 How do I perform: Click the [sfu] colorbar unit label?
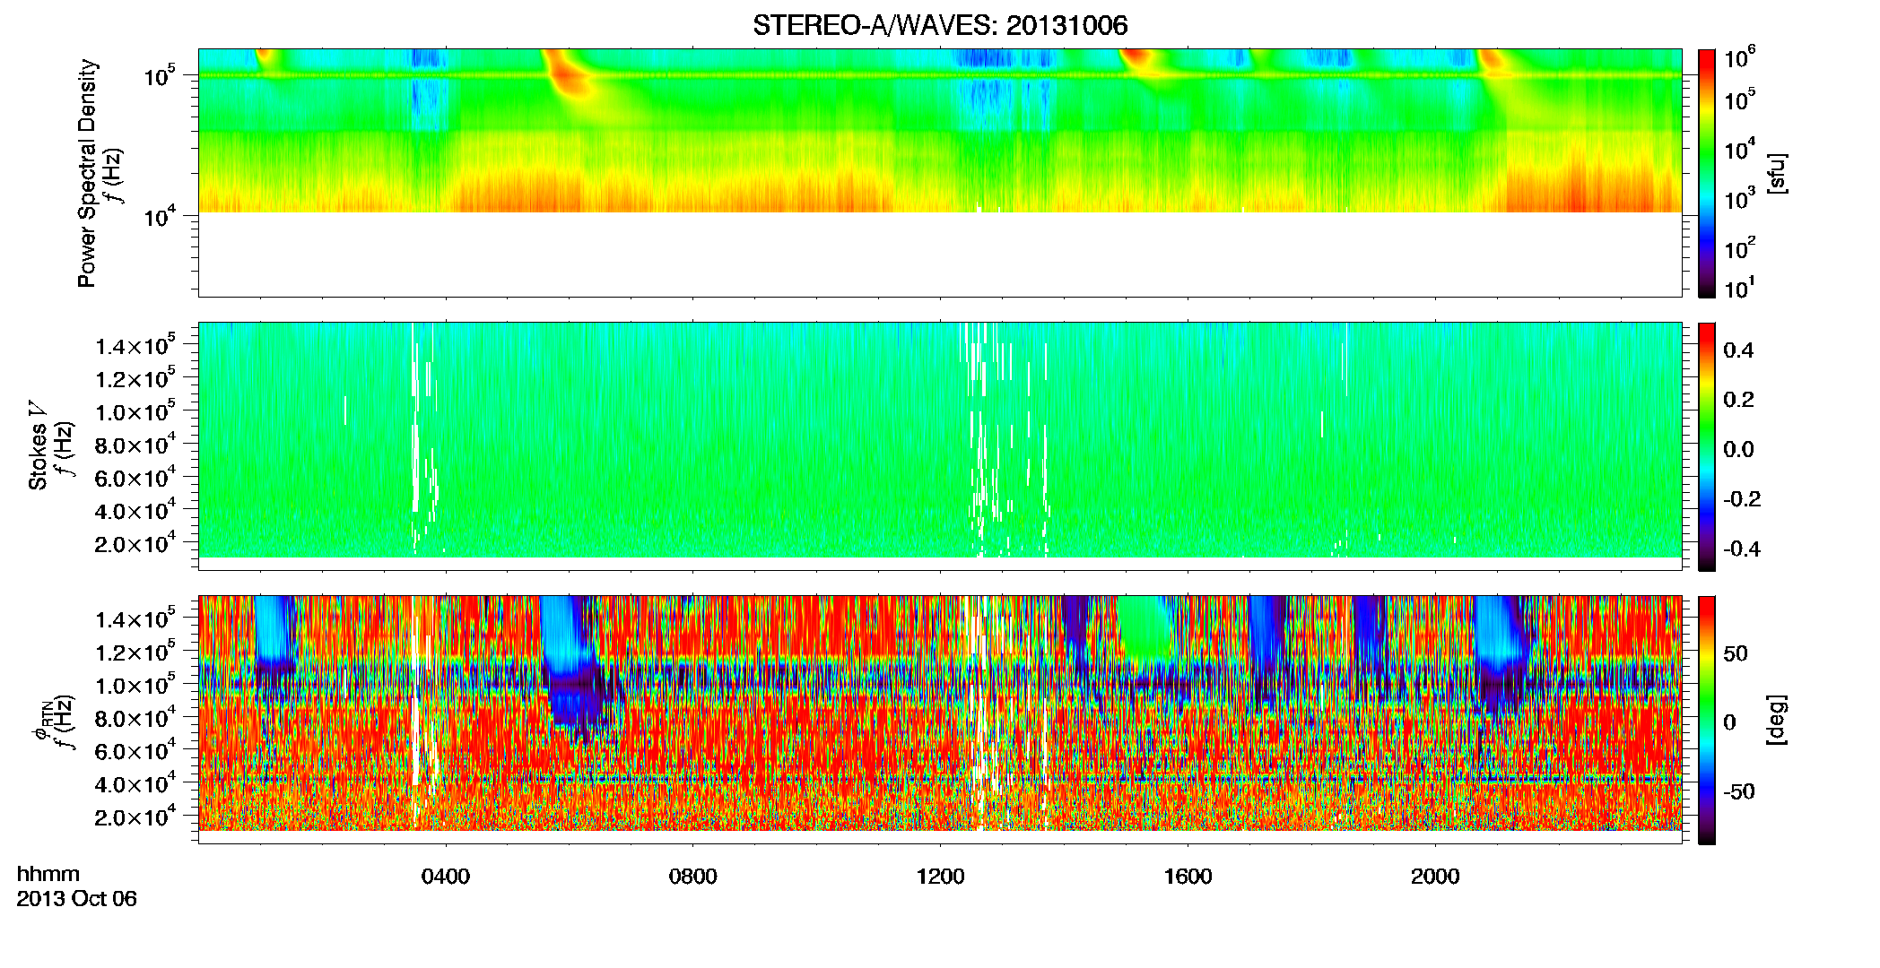[x=1777, y=173]
